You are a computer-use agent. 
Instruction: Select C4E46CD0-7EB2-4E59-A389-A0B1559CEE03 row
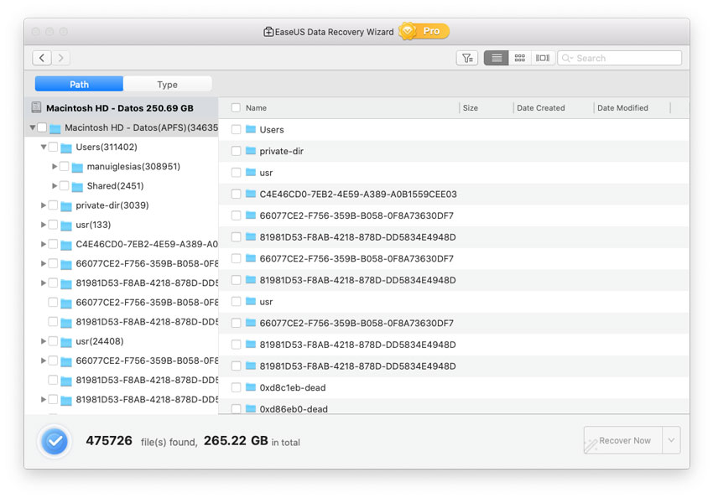coord(454,194)
